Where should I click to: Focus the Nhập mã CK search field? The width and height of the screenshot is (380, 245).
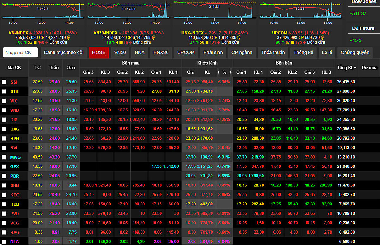(21, 53)
